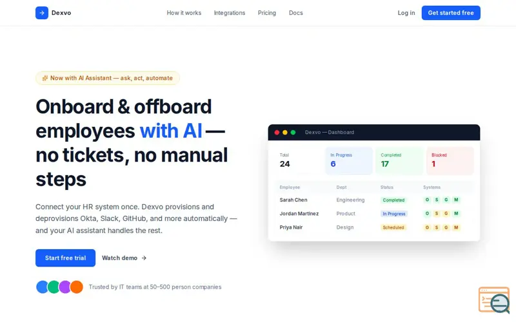Open the Pricing page

click(x=267, y=13)
